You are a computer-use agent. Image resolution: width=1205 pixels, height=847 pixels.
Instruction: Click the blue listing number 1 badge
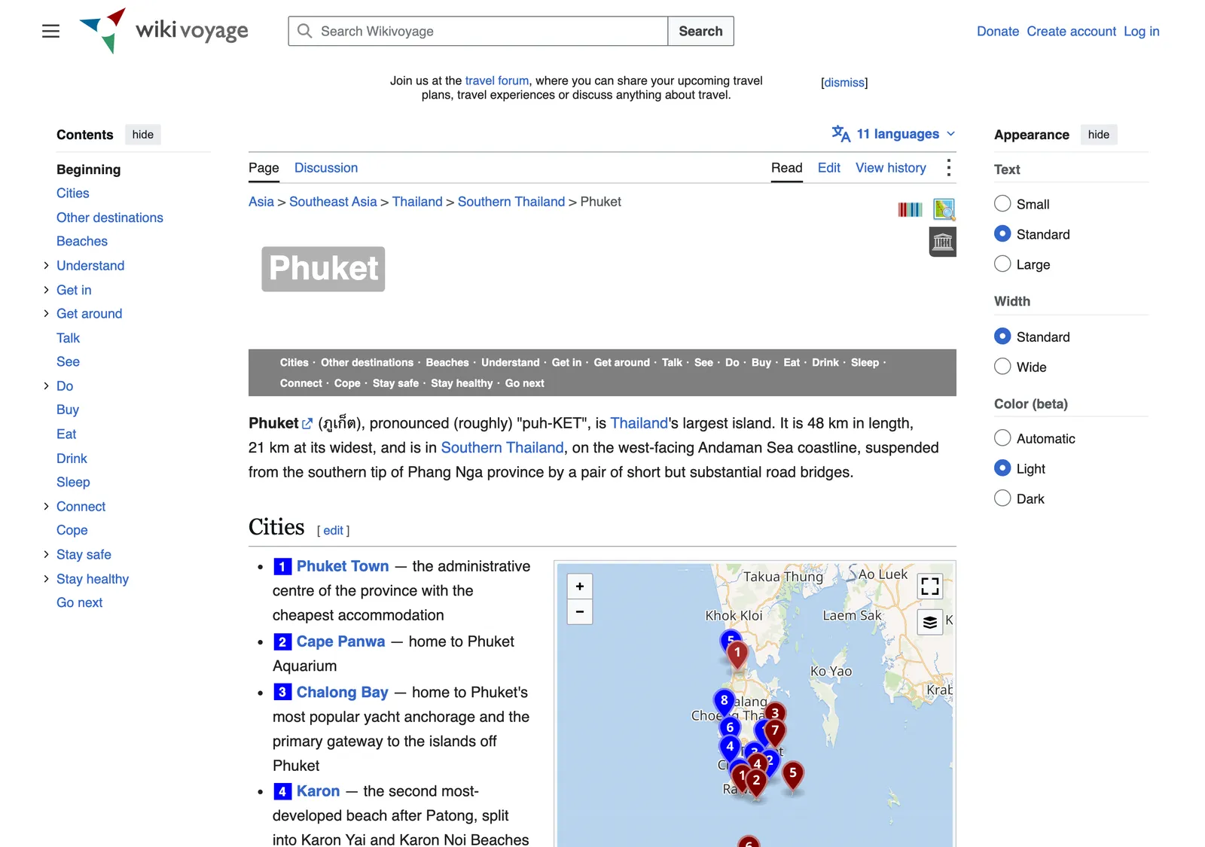(282, 567)
